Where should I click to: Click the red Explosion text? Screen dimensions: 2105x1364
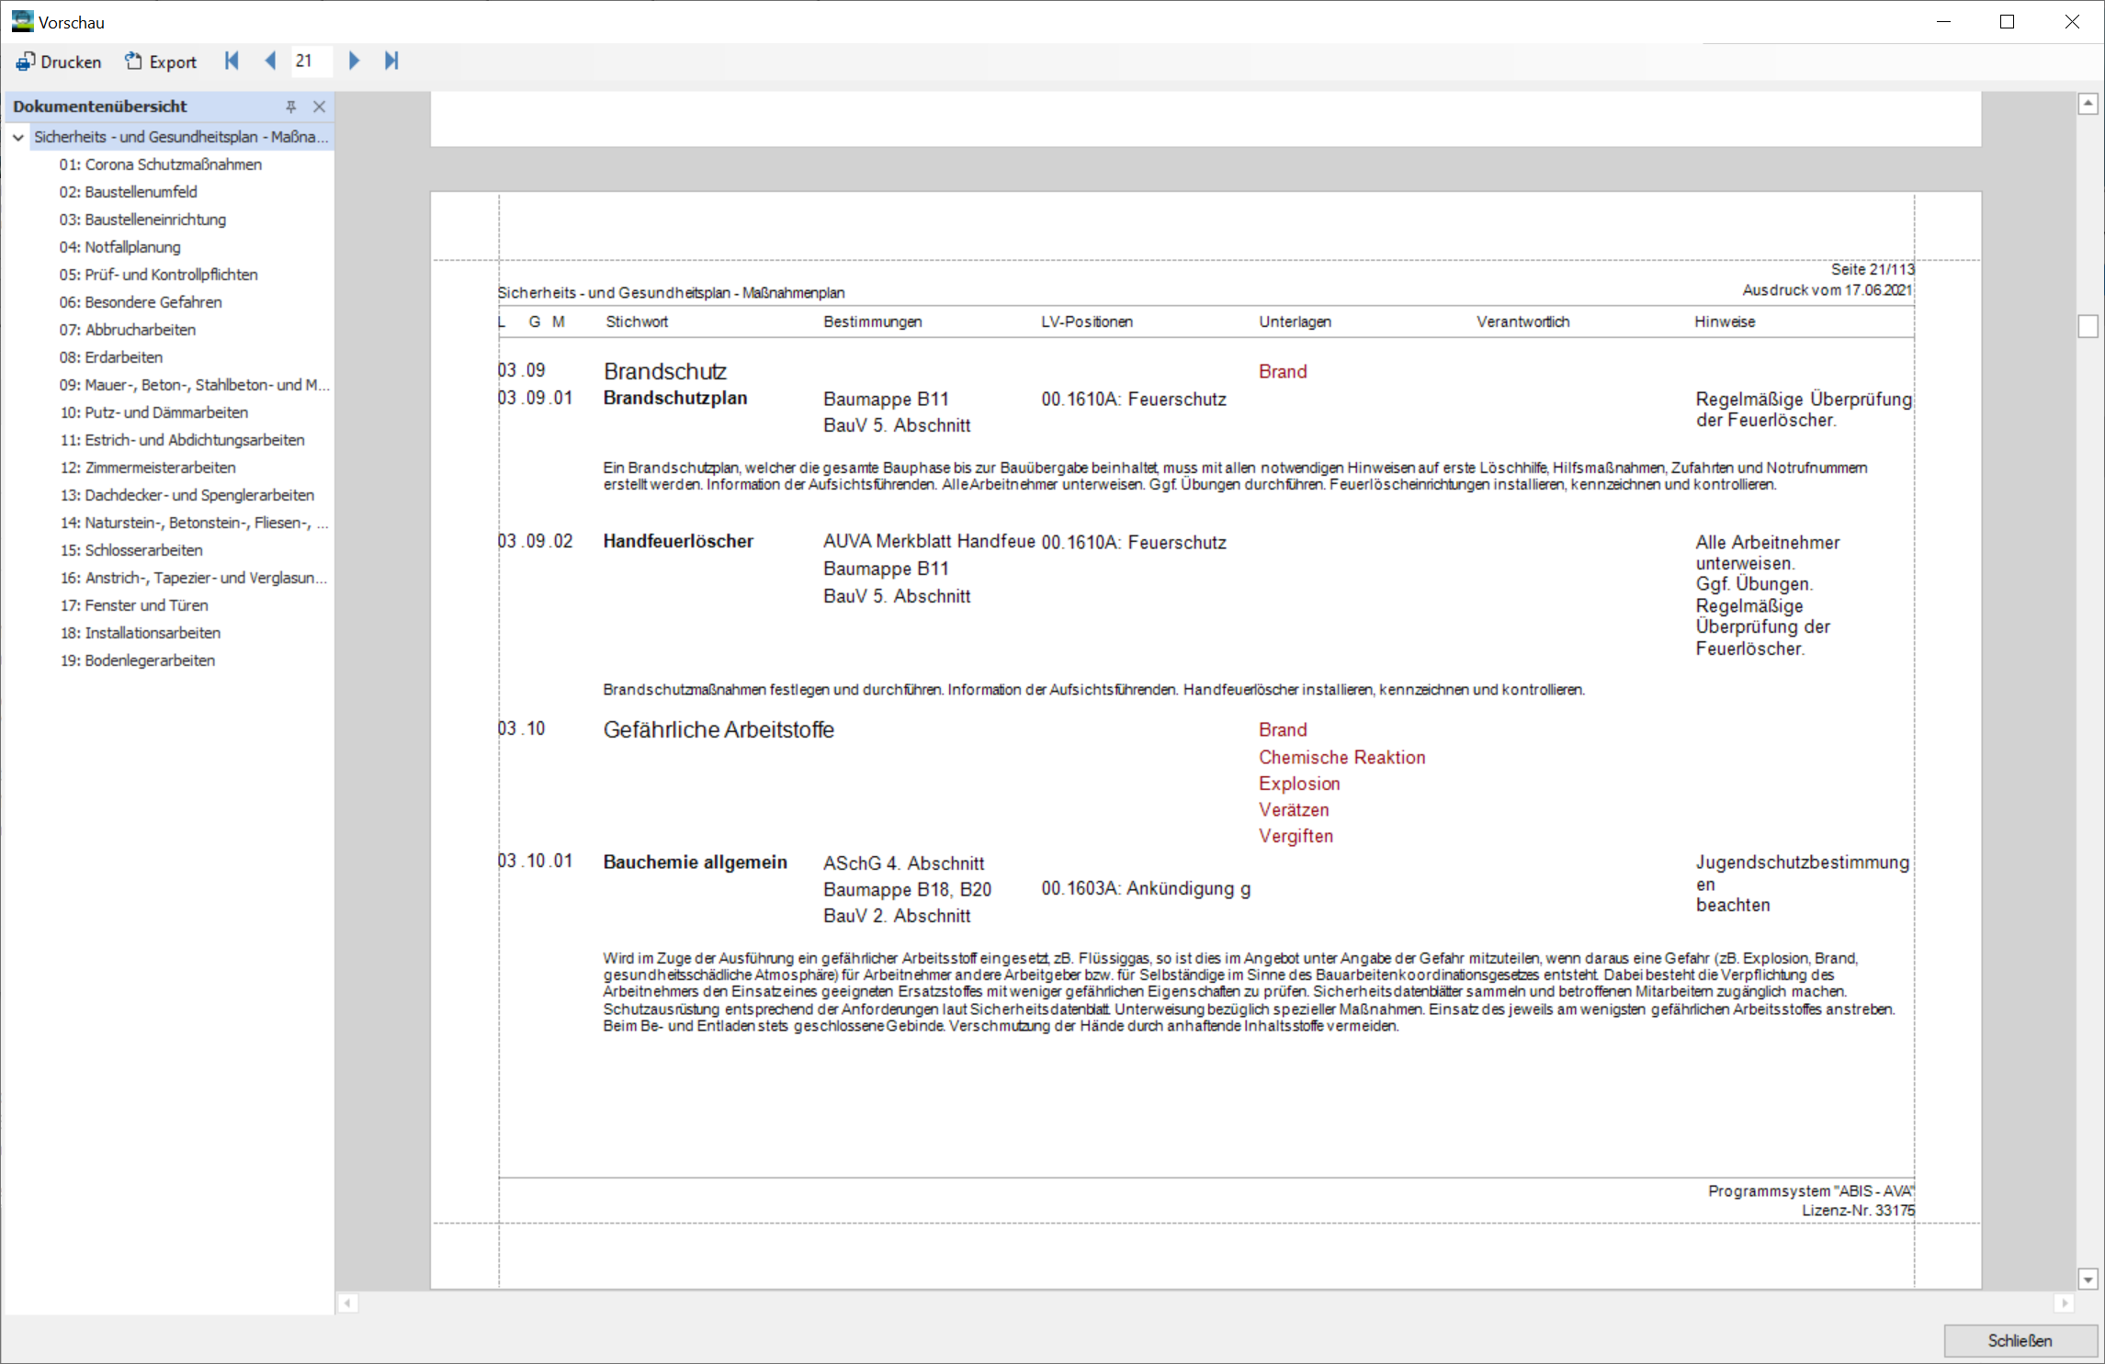pos(1299,783)
